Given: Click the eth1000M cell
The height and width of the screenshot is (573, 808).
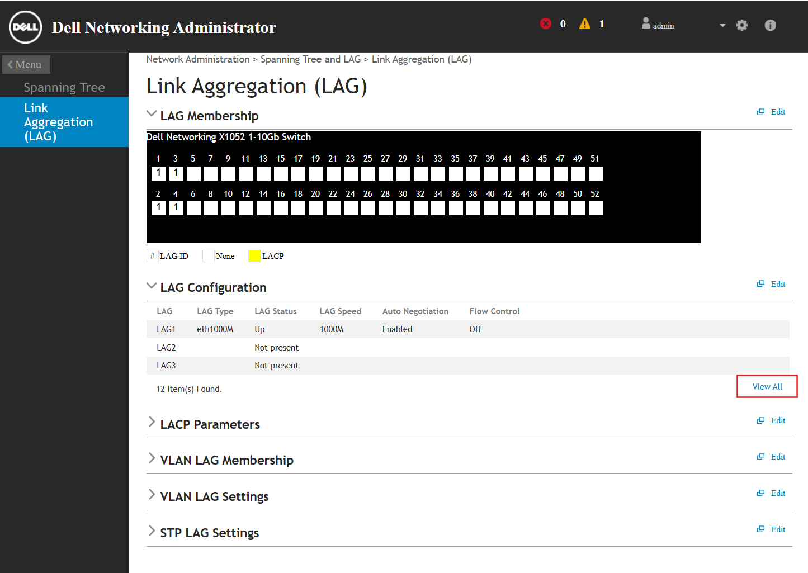Looking at the screenshot, I should coord(215,329).
